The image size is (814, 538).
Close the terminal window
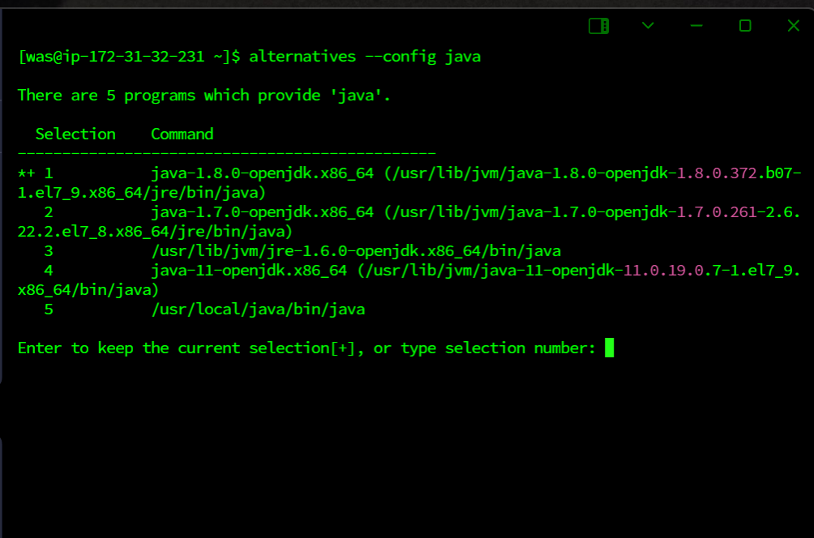tap(793, 25)
